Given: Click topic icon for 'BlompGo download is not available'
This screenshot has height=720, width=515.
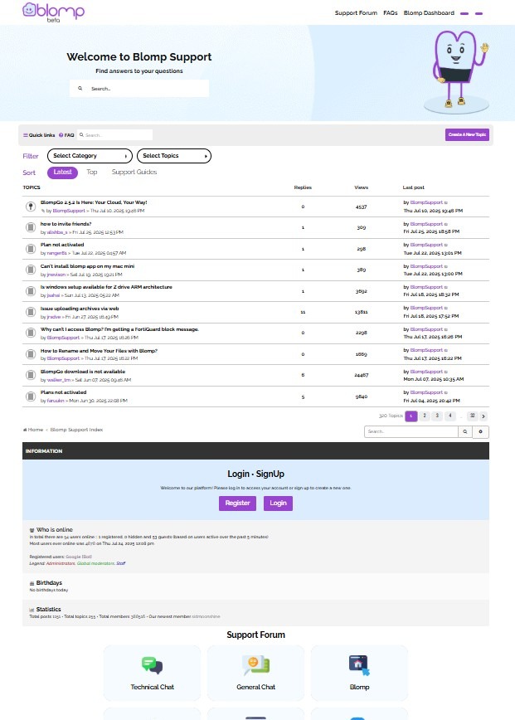Looking at the screenshot, I should click(31, 375).
